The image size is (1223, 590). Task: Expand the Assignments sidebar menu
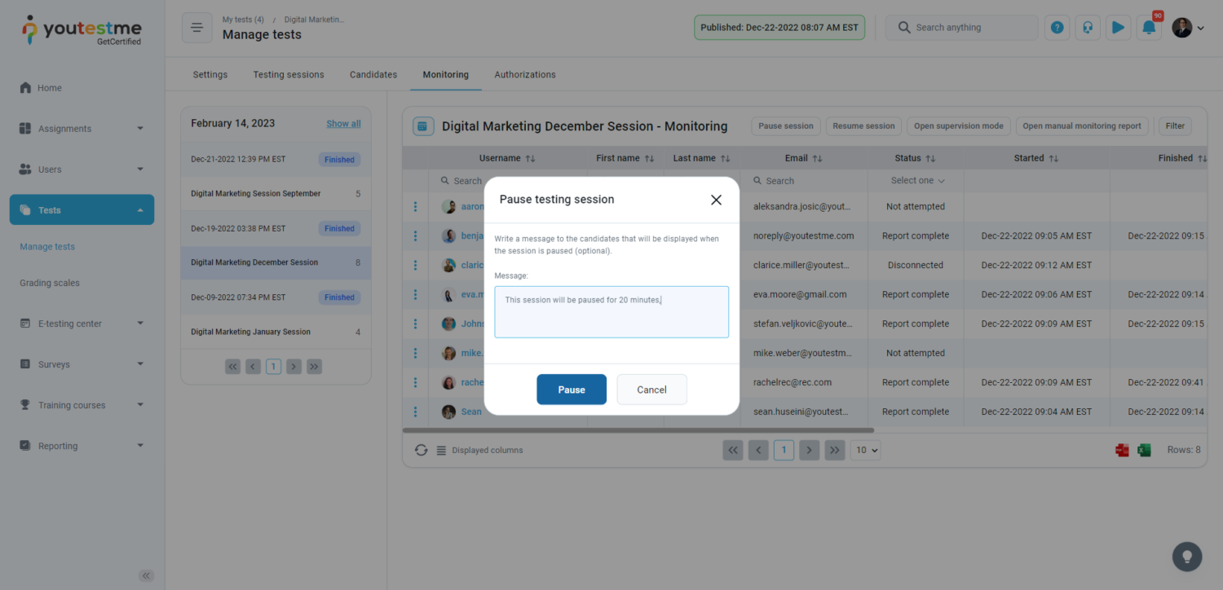pos(82,129)
